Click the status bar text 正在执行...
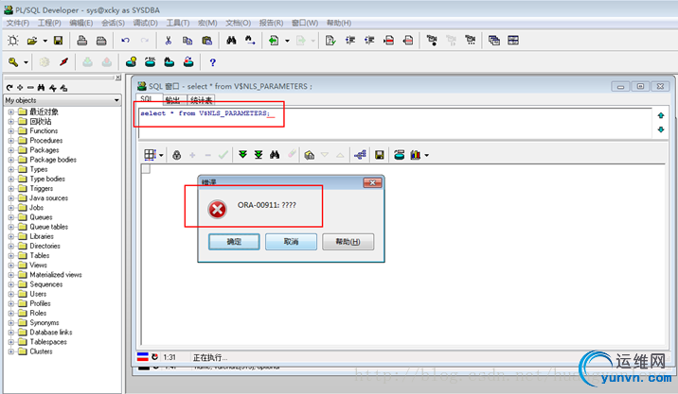This screenshot has height=394, width=678. click(209, 357)
